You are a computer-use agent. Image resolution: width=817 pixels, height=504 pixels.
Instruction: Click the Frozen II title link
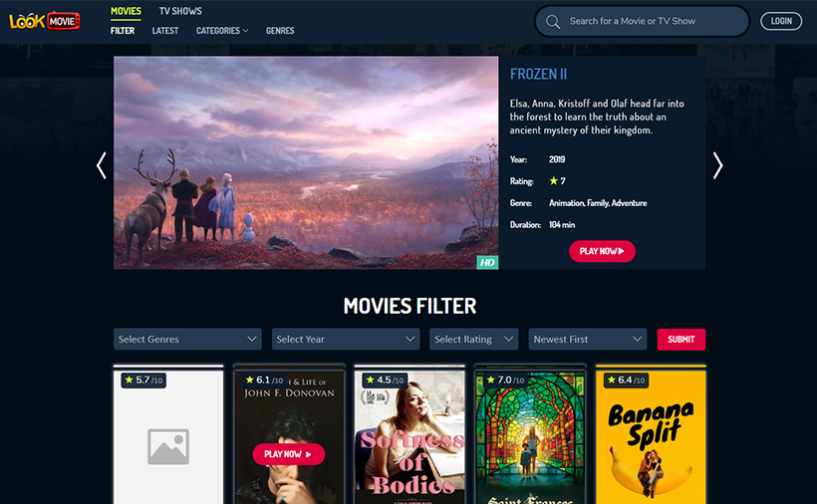pos(538,74)
